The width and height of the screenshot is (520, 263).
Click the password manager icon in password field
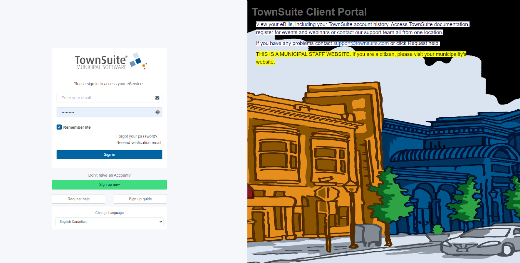pos(158,112)
